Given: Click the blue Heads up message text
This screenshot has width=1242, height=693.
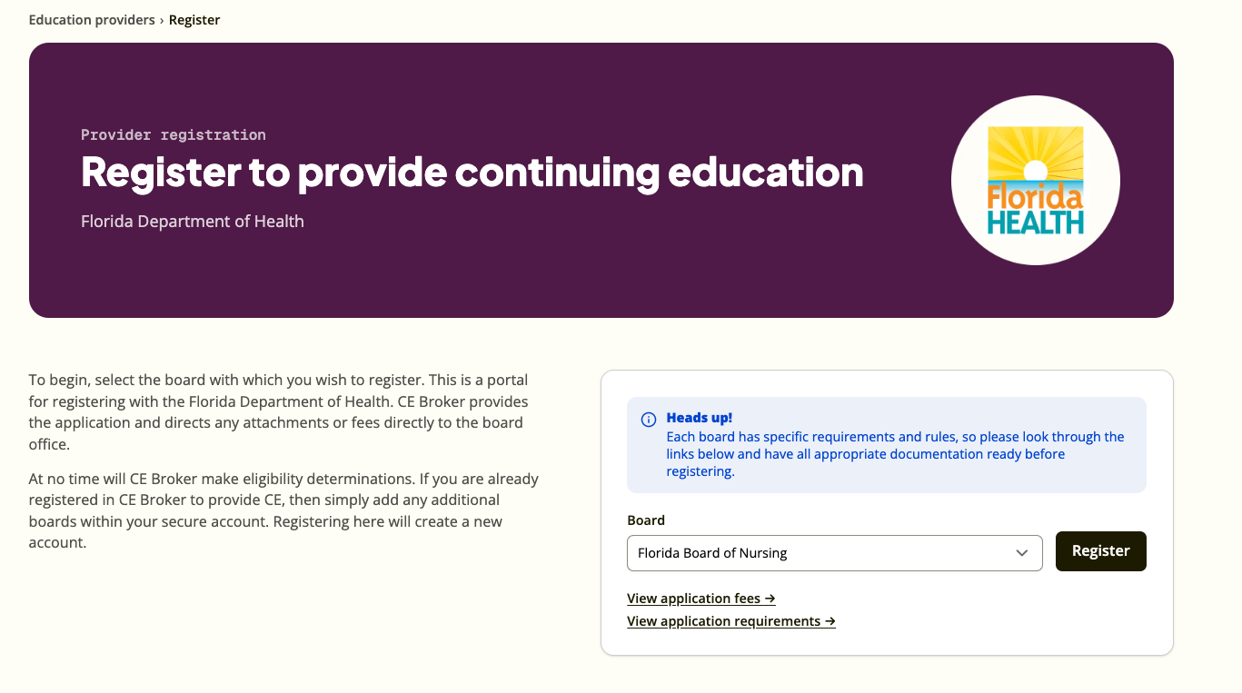Looking at the screenshot, I should tap(895, 454).
